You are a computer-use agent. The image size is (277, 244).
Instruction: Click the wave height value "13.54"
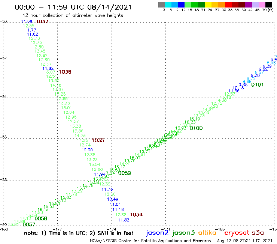[x=95, y=164]
